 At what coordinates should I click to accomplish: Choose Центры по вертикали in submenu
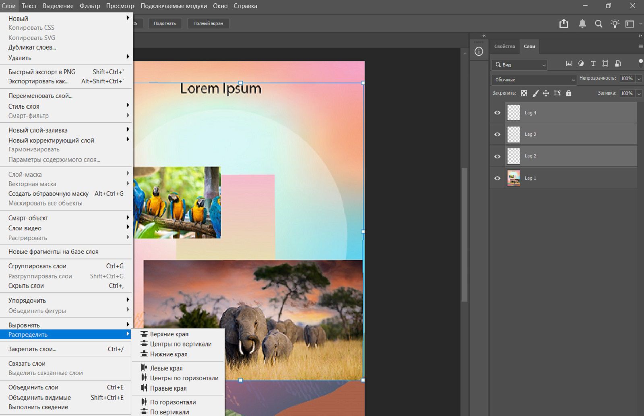[x=180, y=344]
